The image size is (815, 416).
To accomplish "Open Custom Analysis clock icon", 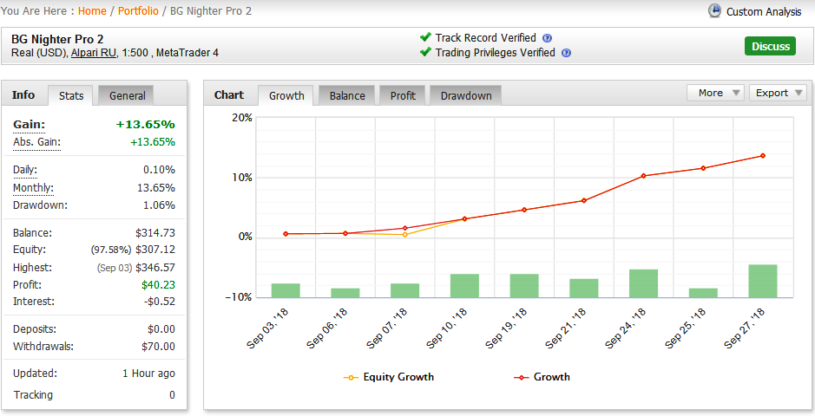I will 714,11.
